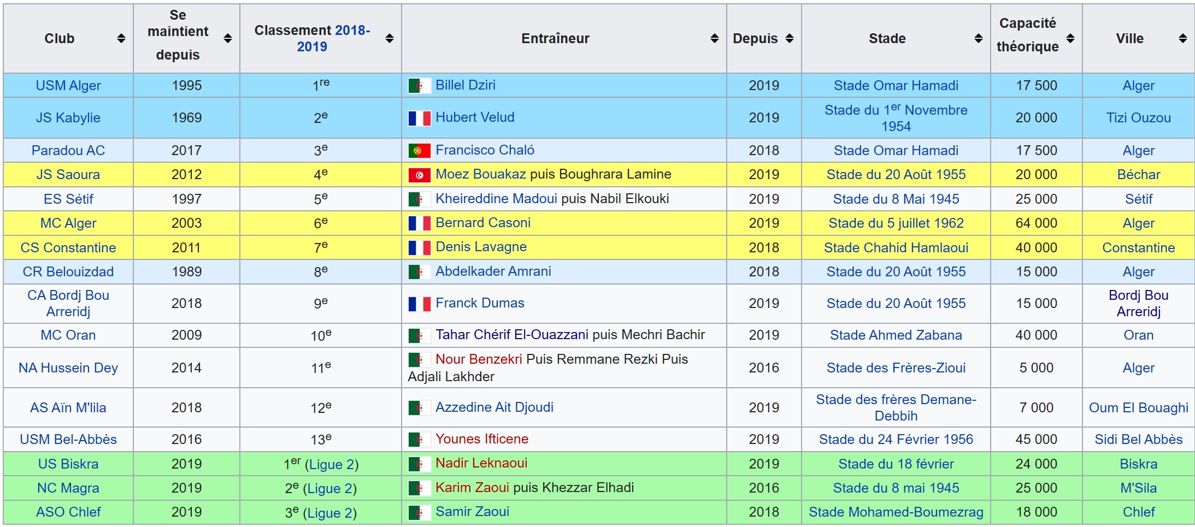Open Stade du 5 juillet 1962 link
1195x527 pixels.
coord(896,223)
